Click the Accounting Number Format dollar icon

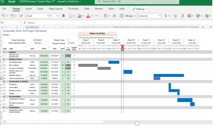tap(166, 16)
